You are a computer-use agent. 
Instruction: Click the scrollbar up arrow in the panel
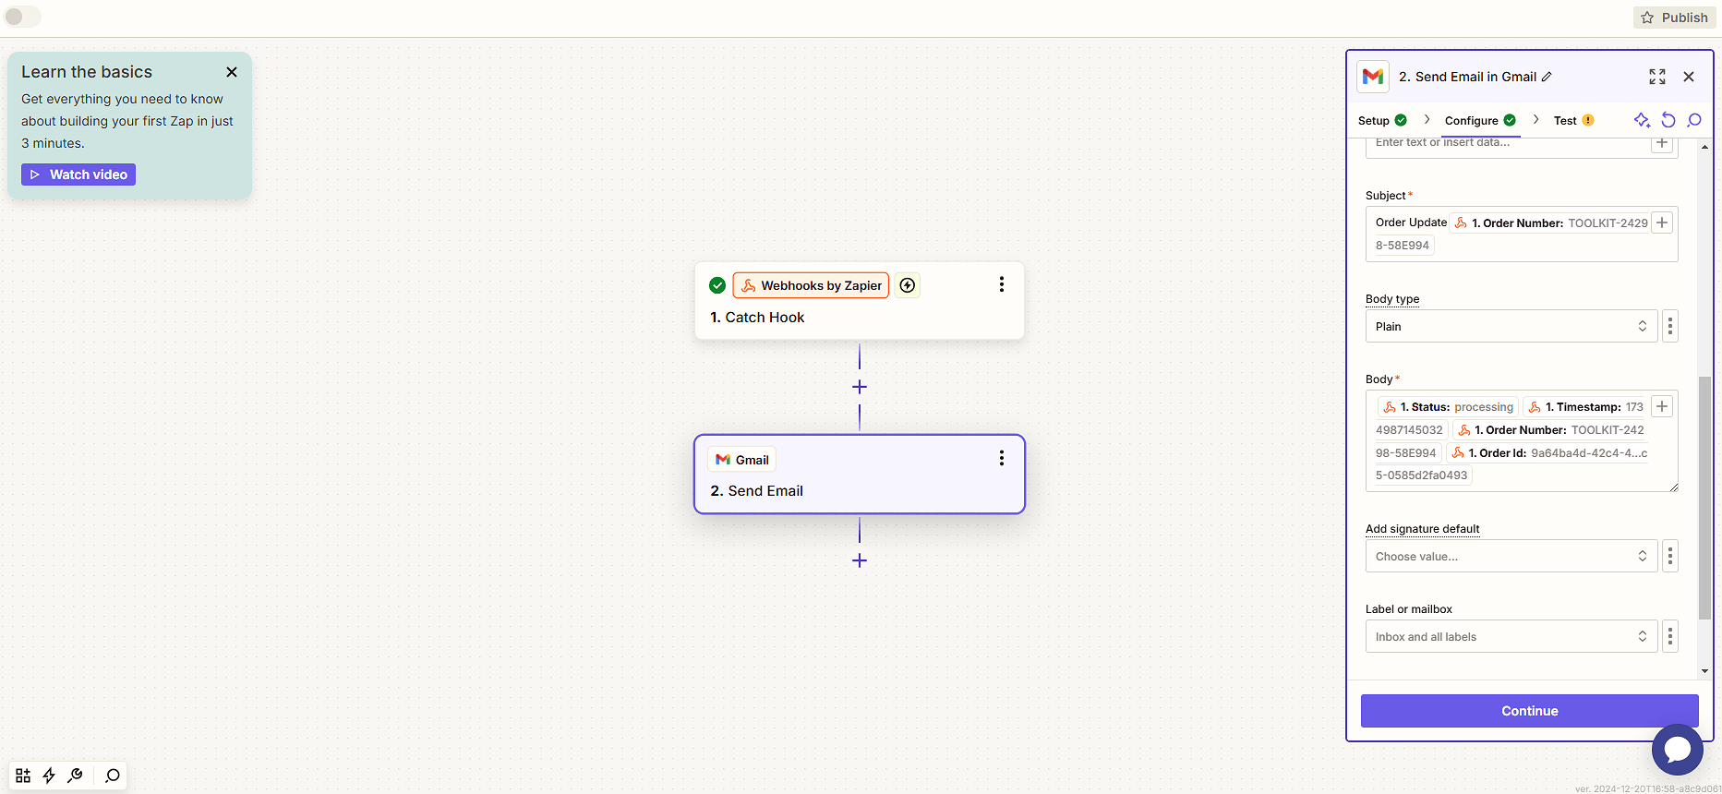(x=1704, y=147)
